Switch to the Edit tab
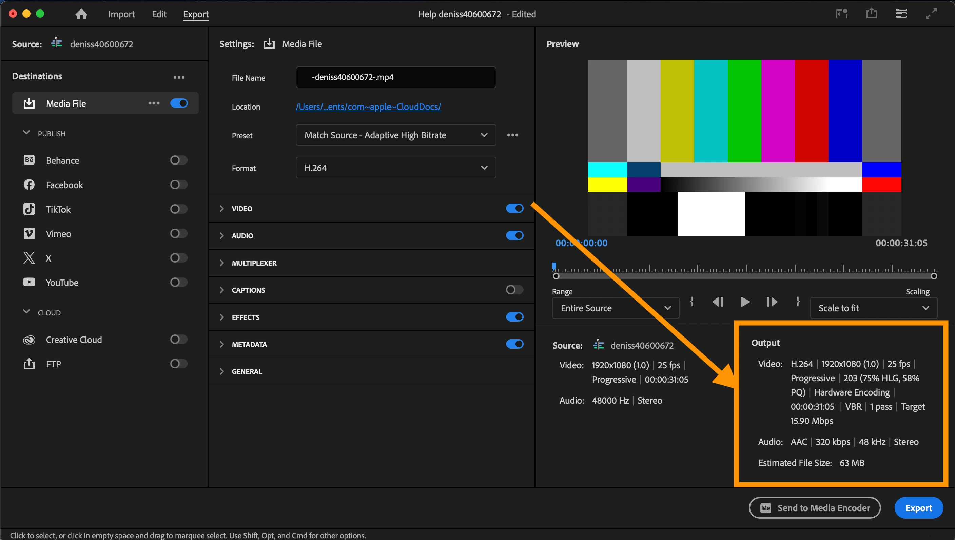Image resolution: width=955 pixels, height=540 pixels. 159,14
